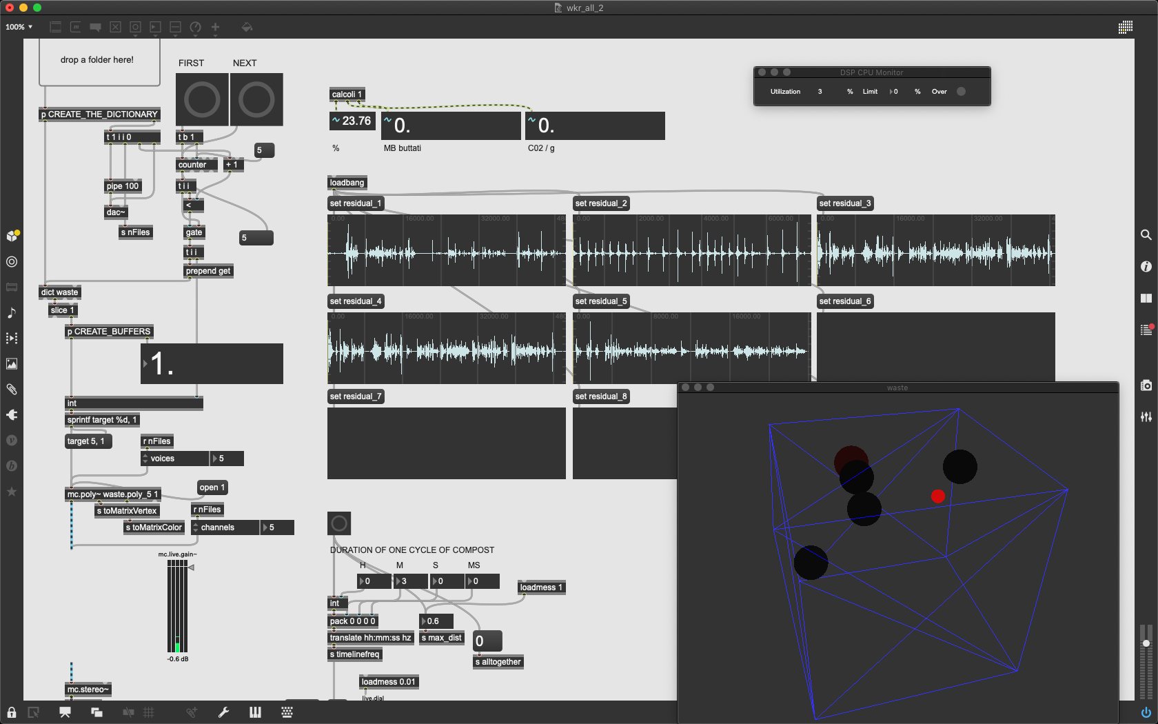This screenshot has width=1158, height=724.
Task: Open the Max Console list icon
Action: click(1146, 330)
